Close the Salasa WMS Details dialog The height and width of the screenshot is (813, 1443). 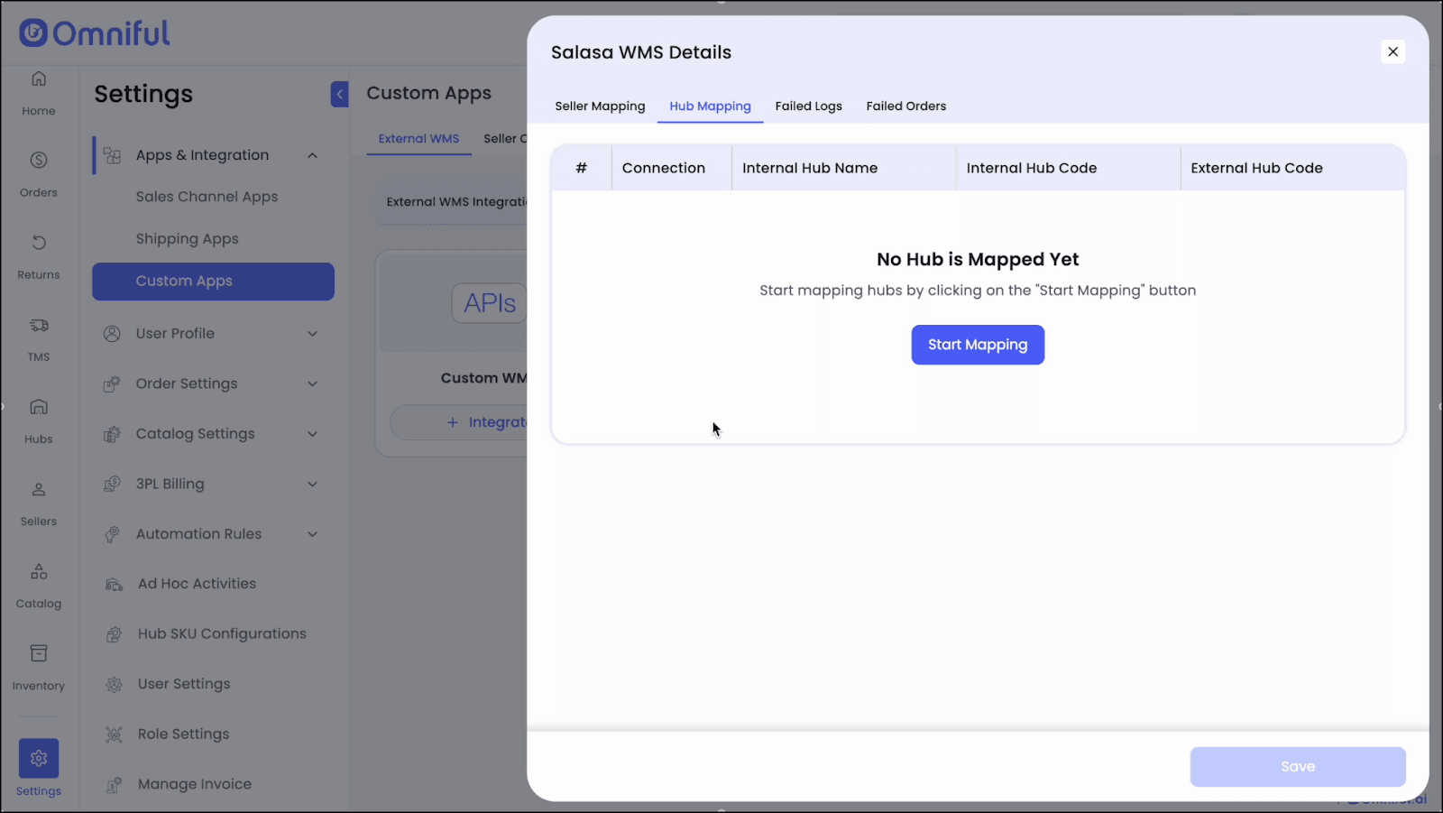click(1392, 52)
